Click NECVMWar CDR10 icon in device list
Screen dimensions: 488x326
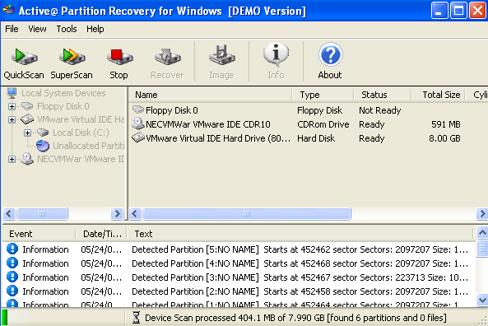138,123
